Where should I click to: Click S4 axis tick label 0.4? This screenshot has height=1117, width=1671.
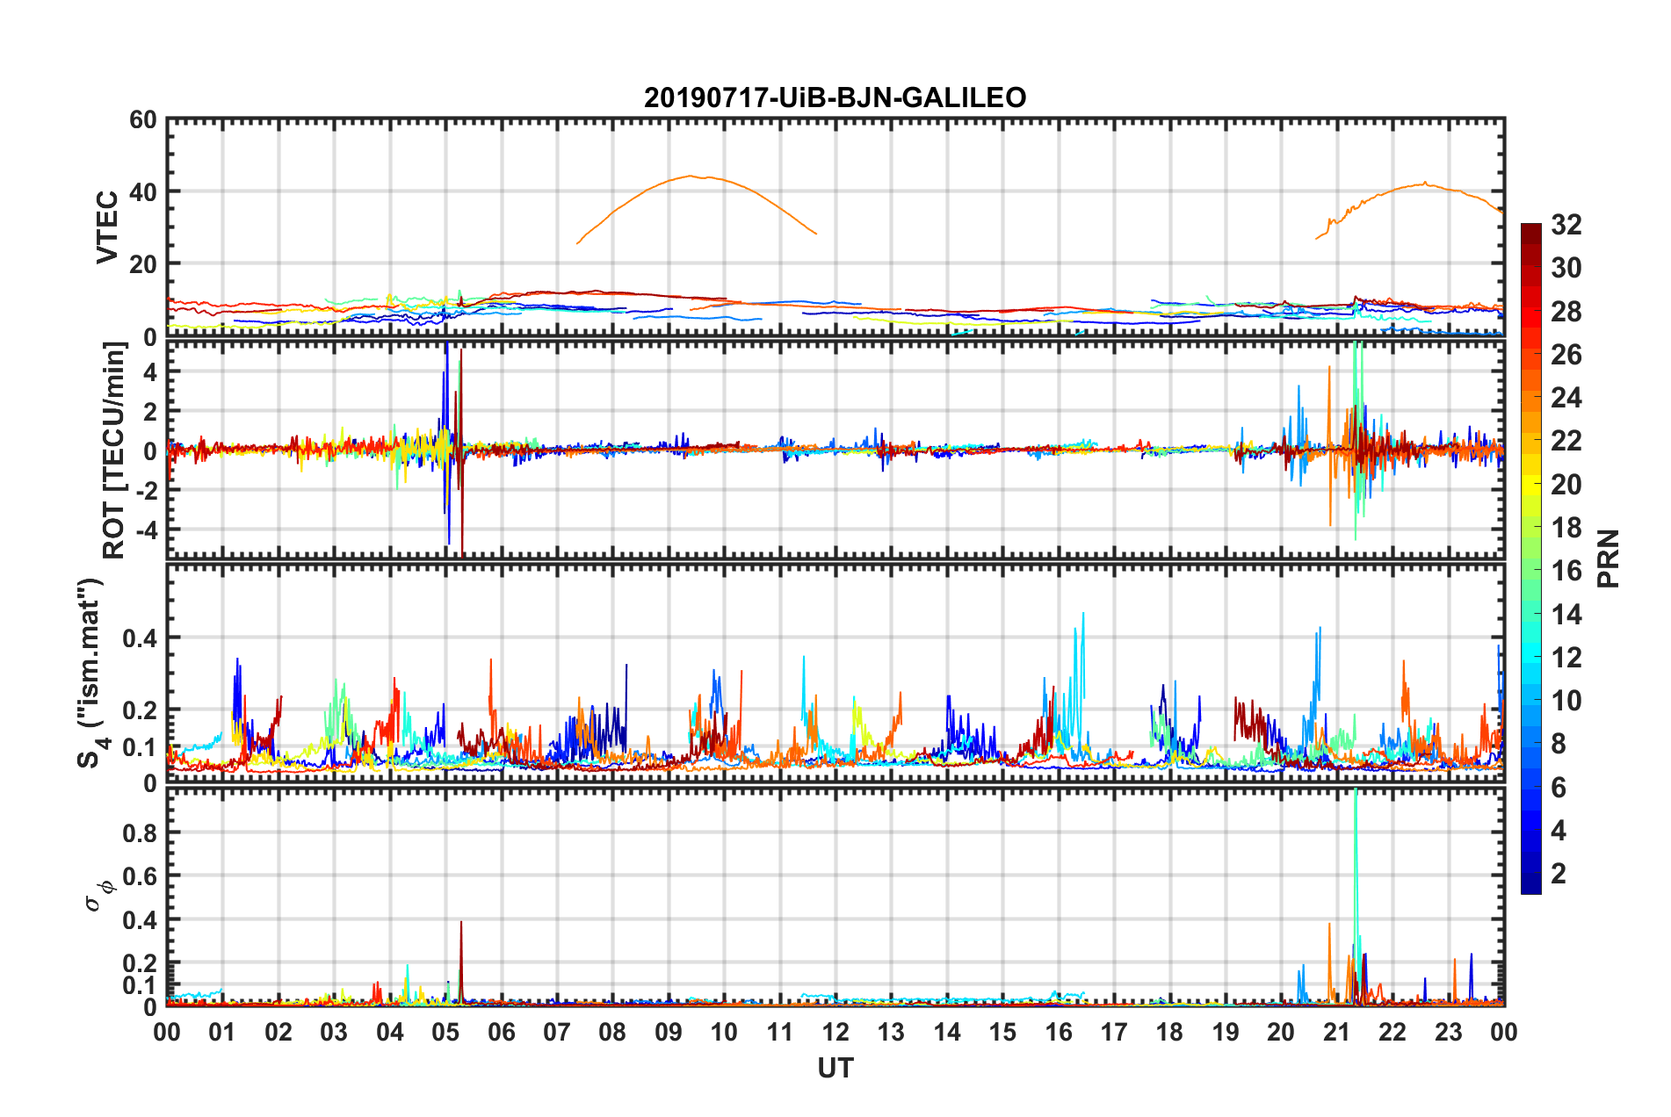click(x=141, y=638)
